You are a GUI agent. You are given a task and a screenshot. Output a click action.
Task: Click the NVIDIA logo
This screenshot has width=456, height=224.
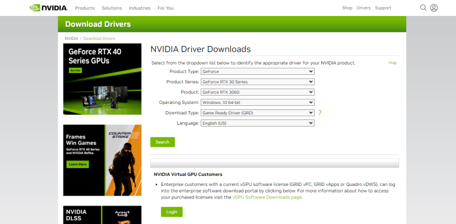[49, 8]
